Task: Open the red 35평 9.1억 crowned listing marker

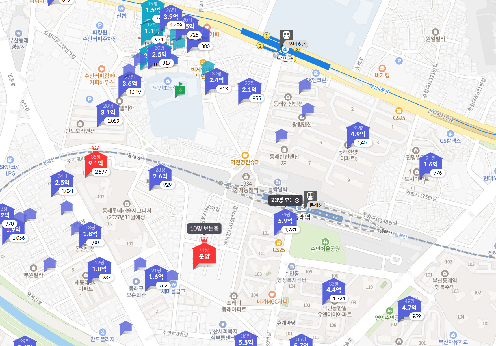Action: coord(96,163)
